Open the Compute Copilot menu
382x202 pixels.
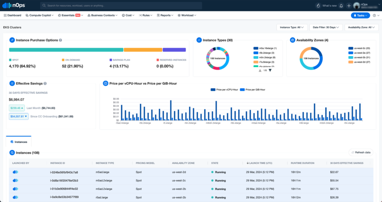(39, 15)
